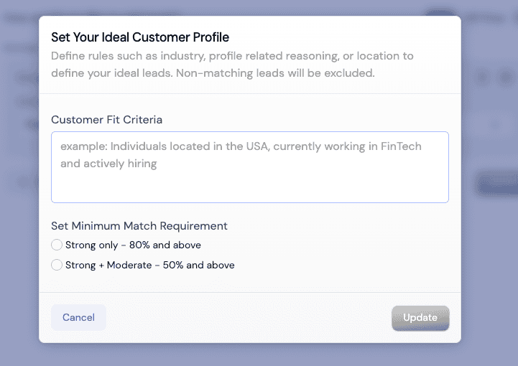Click the blurred chevron icon right of the text area

click(x=495, y=124)
